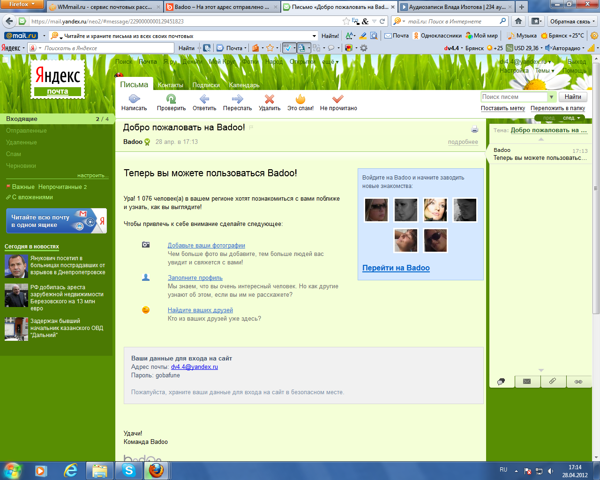Click the chain link icon in the thread panel

[579, 382]
